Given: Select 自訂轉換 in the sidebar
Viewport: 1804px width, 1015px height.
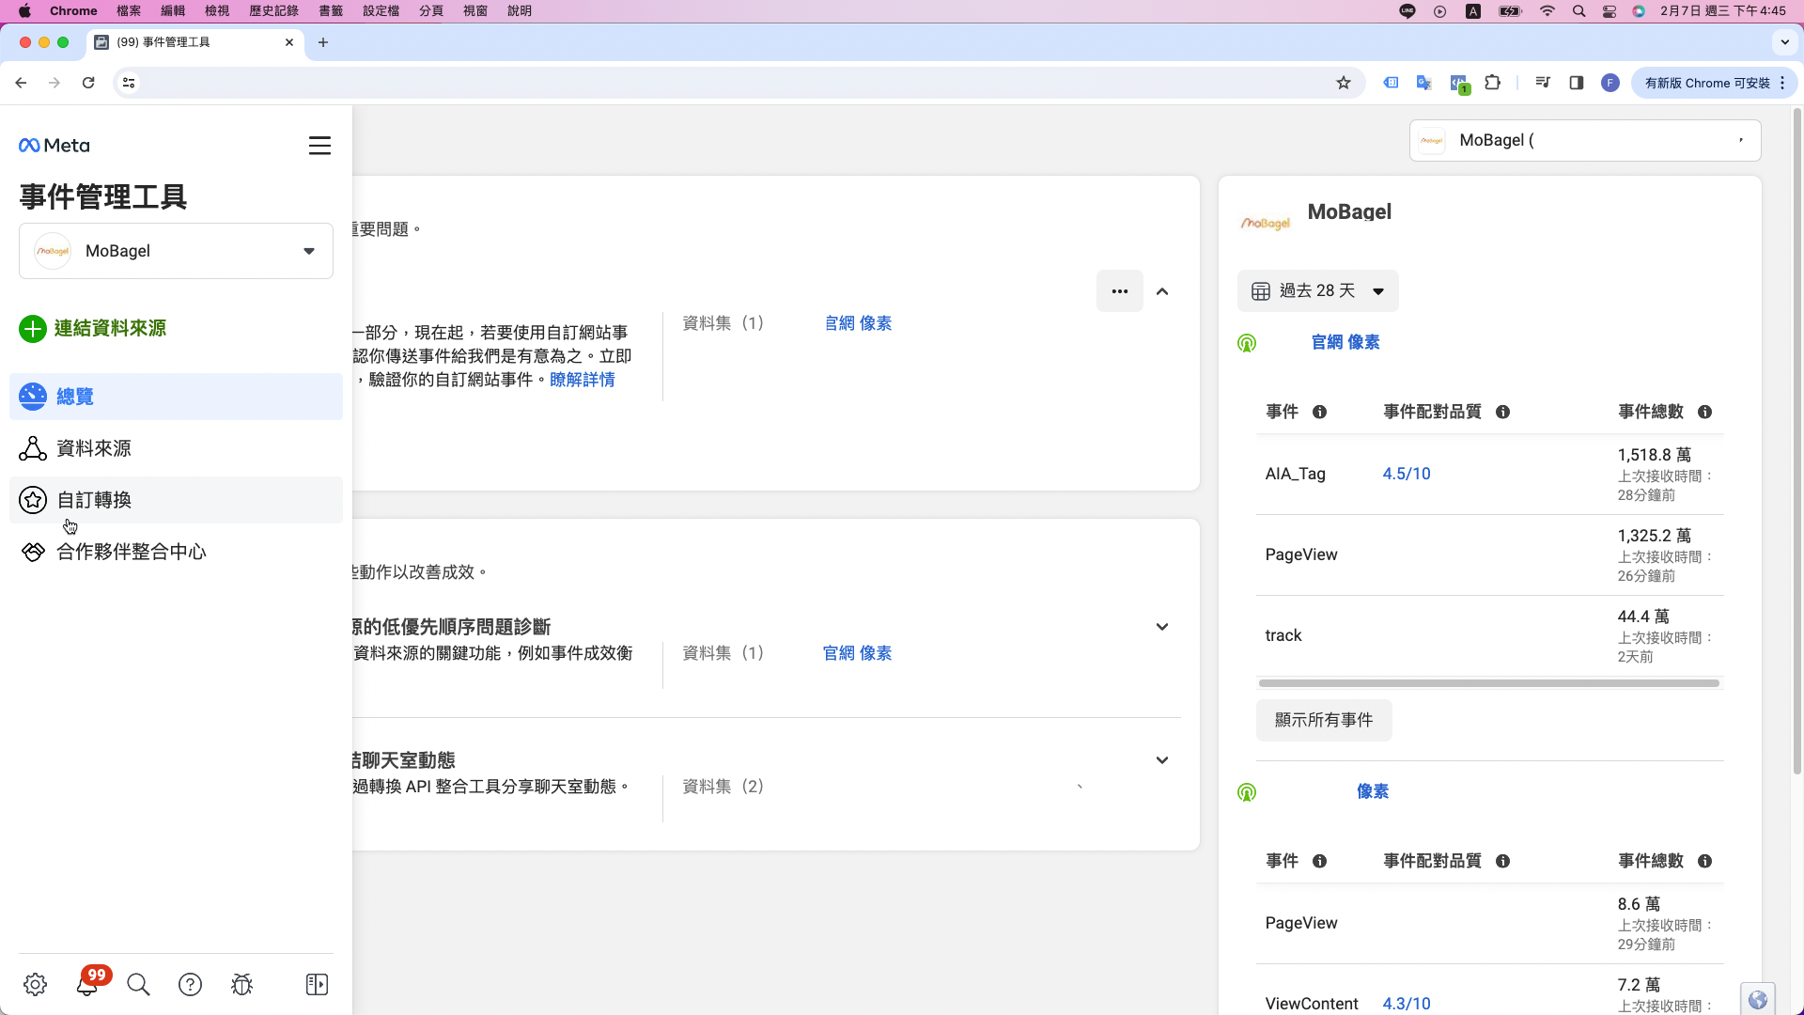Looking at the screenshot, I should (176, 500).
